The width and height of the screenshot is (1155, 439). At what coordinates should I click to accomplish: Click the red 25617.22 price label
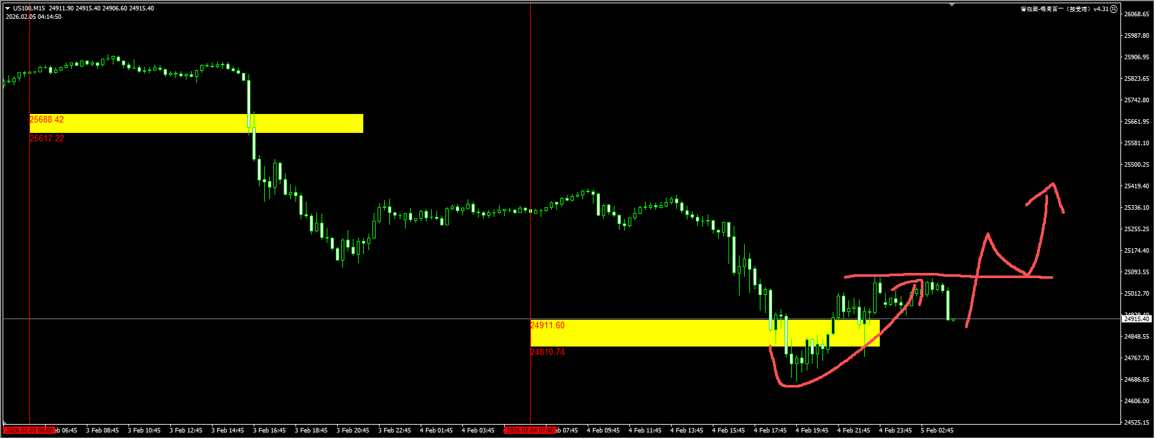47,139
